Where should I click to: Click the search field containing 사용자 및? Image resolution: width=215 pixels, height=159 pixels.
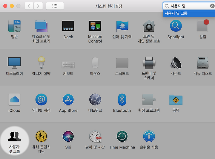tap(189, 6)
